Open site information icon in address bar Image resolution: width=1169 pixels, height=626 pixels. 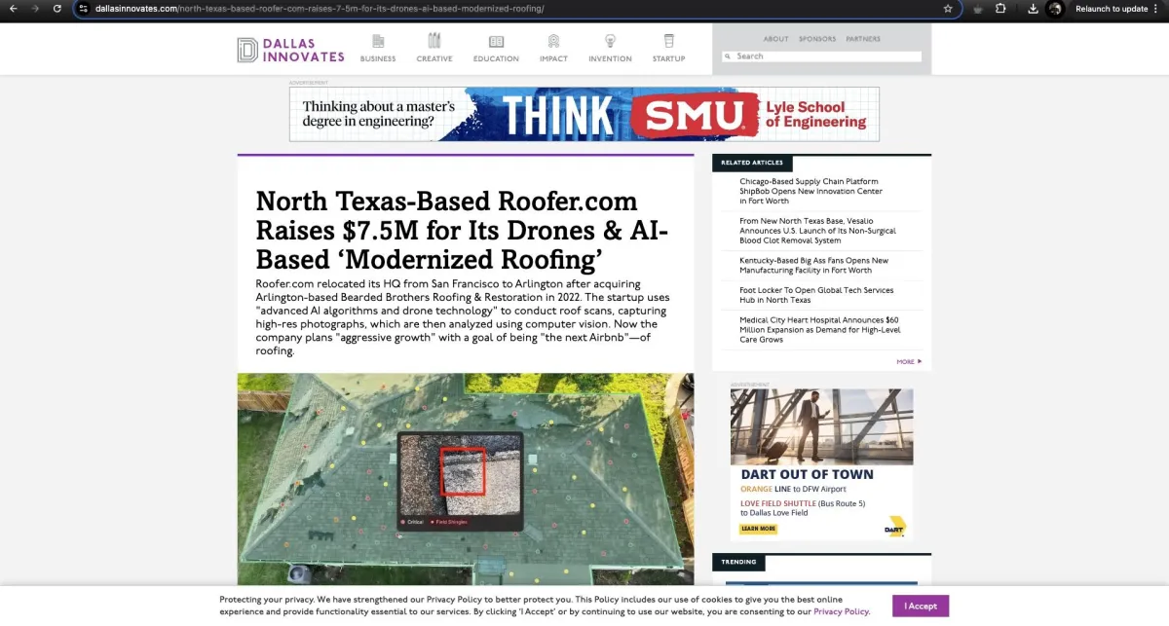click(84, 9)
